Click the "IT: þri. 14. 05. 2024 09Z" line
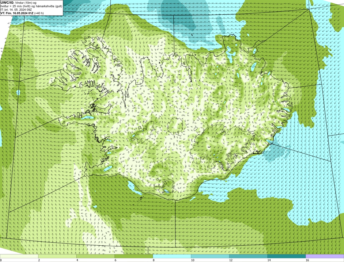The image size is (344, 262). 16,9
